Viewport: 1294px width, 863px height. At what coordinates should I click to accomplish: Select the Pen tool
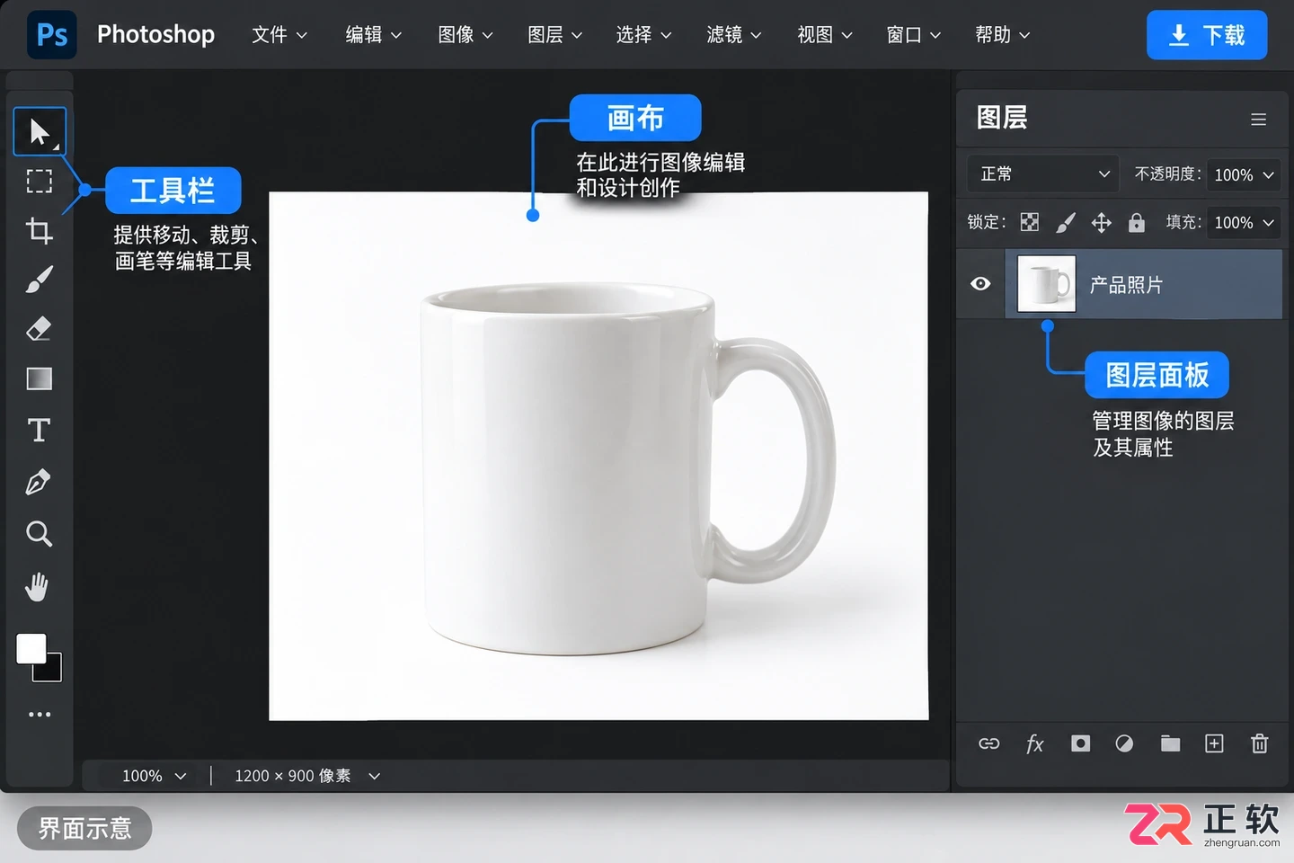pyautogui.click(x=39, y=482)
